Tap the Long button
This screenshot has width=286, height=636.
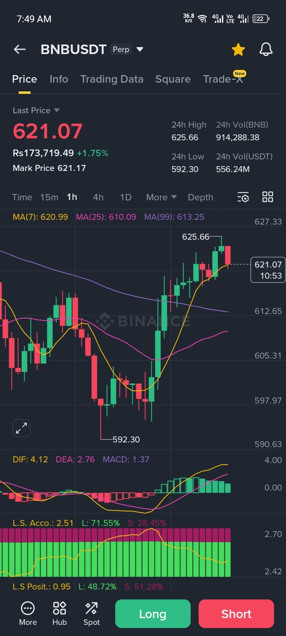153,614
